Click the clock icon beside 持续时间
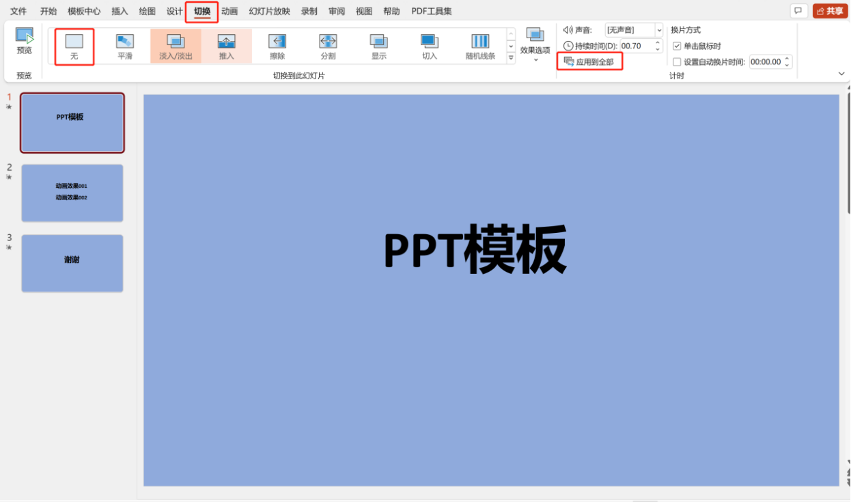851x502 pixels. [x=568, y=46]
